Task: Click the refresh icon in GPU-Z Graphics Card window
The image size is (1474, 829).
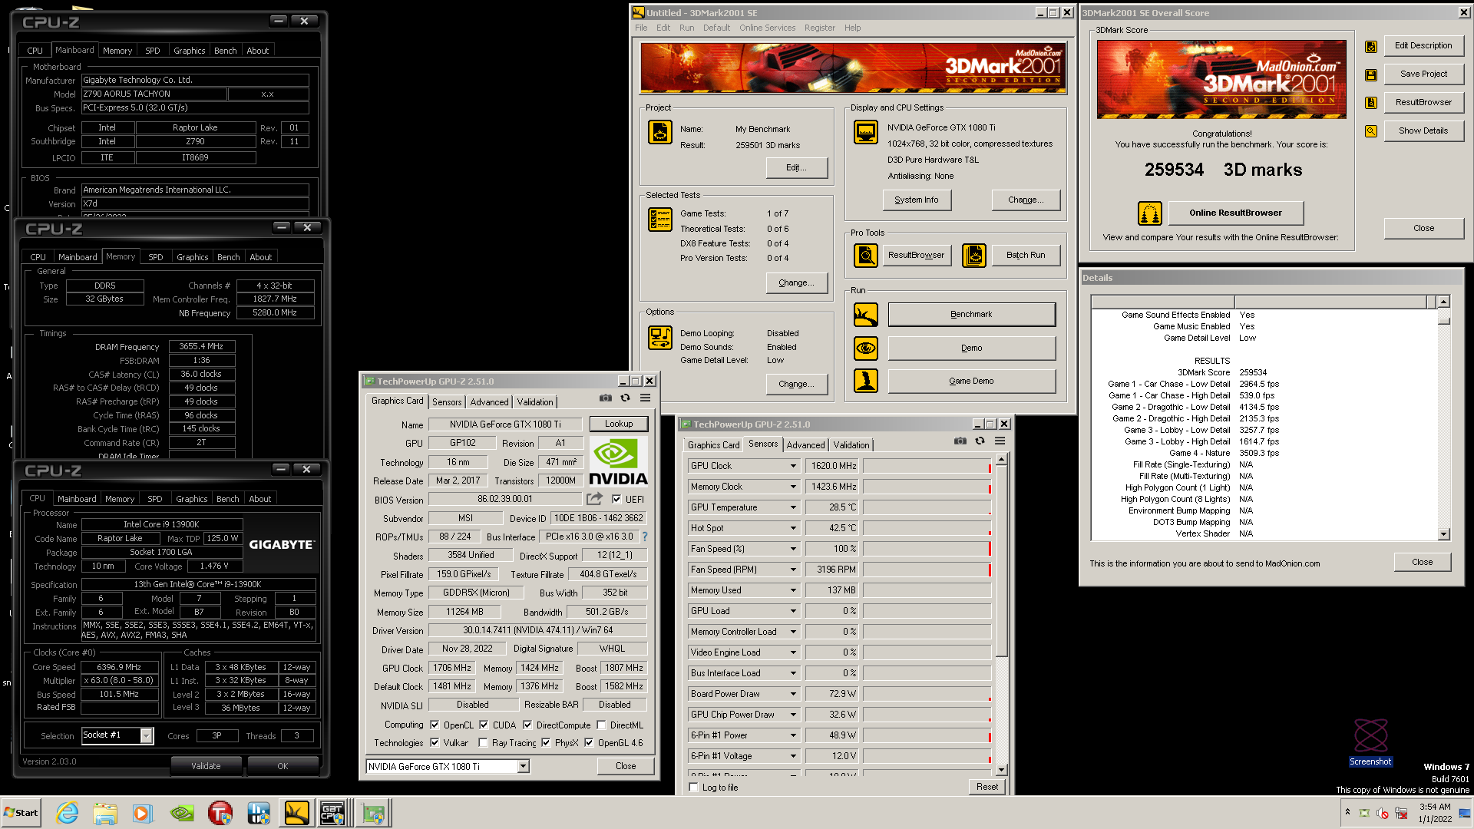Action: [625, 398]
